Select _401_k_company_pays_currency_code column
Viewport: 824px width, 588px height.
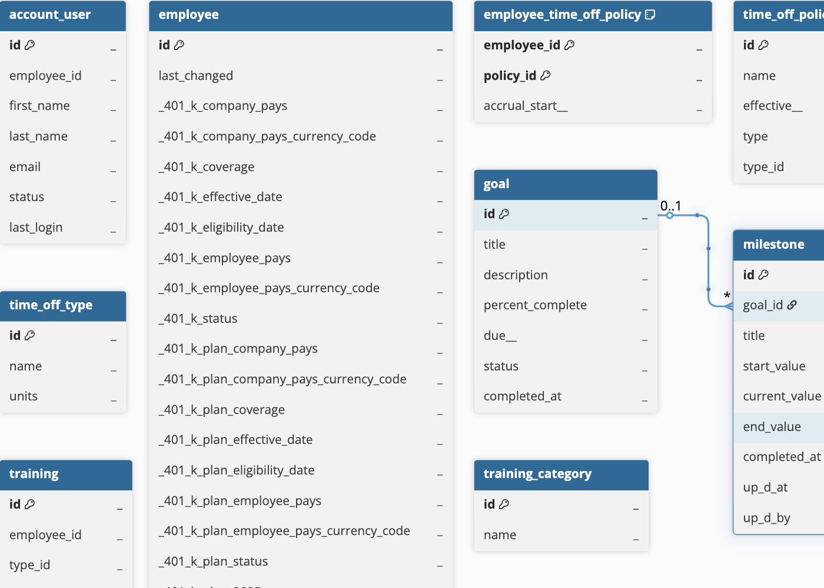pyautogui.click(x=301, y=136)
